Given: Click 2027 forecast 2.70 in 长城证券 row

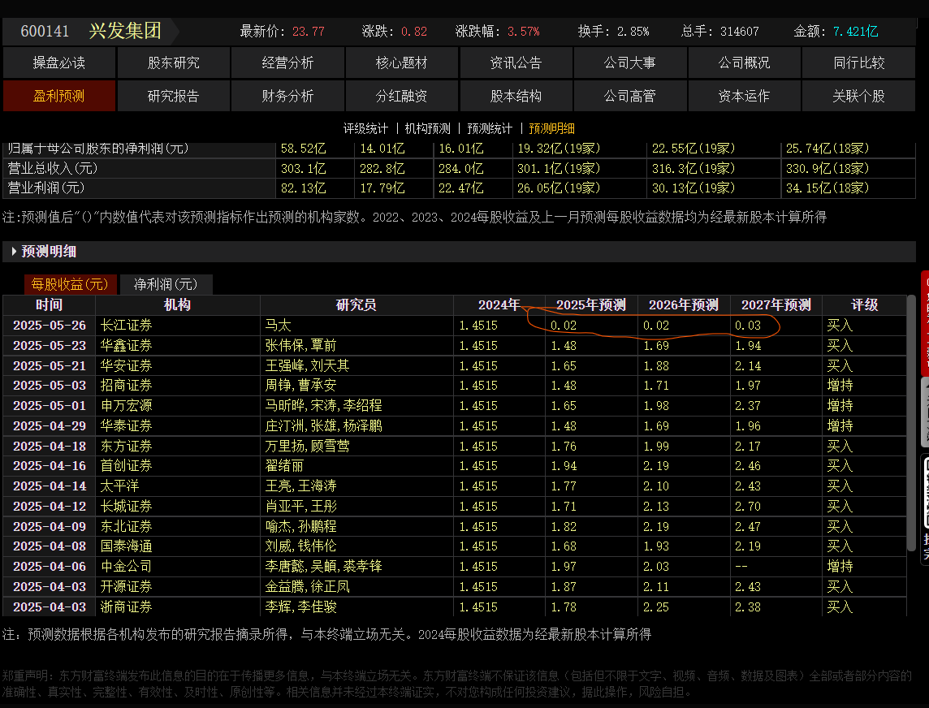Looking at the screenshot, I should (748, 507).
